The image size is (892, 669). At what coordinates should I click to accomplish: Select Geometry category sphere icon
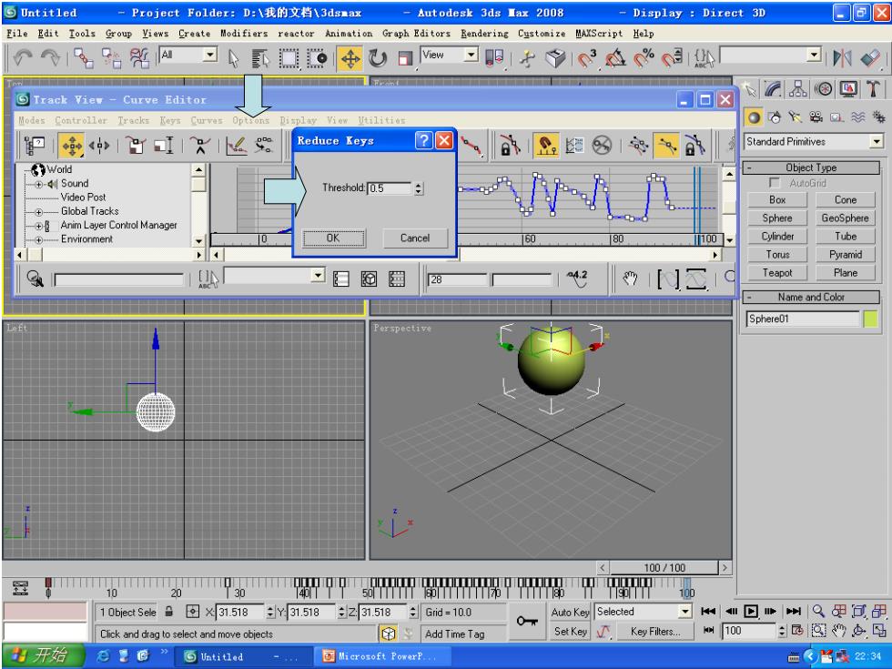coord(754,117)
